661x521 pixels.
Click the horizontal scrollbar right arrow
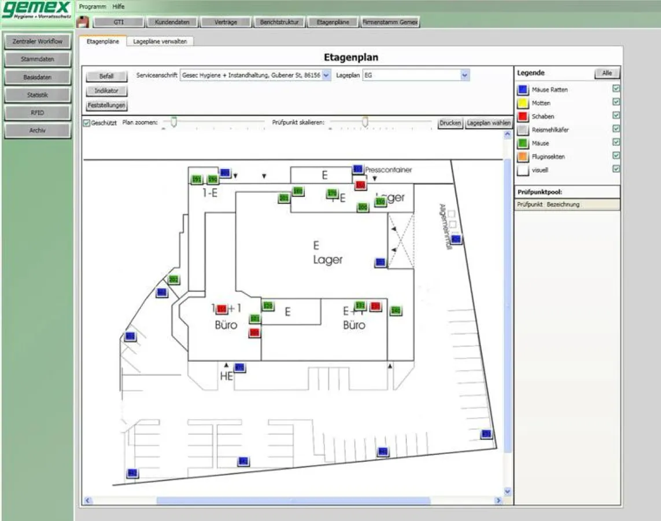[498, 501]
